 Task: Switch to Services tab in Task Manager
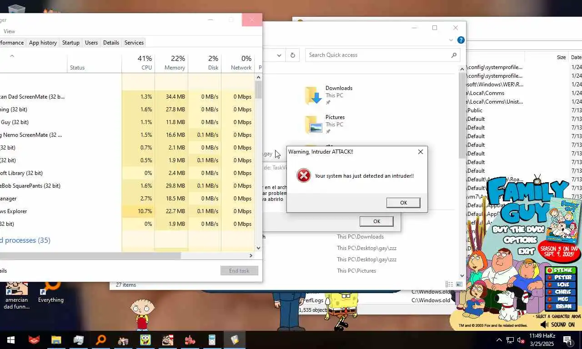[x=134, y=43]
